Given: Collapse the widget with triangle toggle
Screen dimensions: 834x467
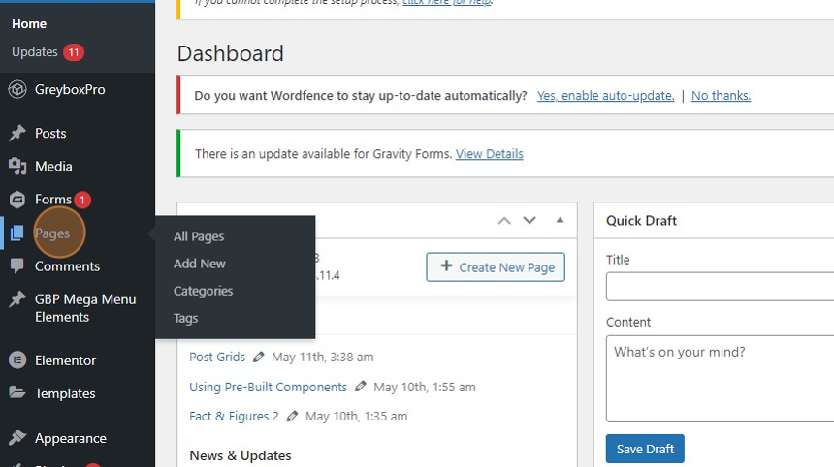Looking at the screenshot, I should click(x=560, y=220).
